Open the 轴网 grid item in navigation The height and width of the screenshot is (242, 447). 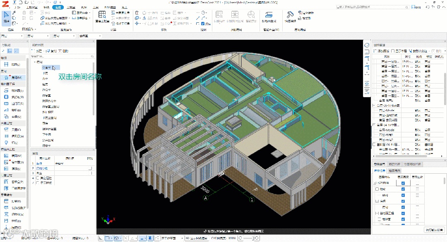[x=13, y=65]
